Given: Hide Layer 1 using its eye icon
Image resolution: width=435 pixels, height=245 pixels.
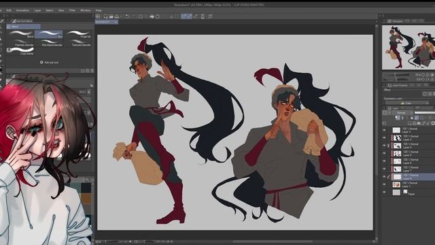Looking at the screenshot, I should pos(384,184).
